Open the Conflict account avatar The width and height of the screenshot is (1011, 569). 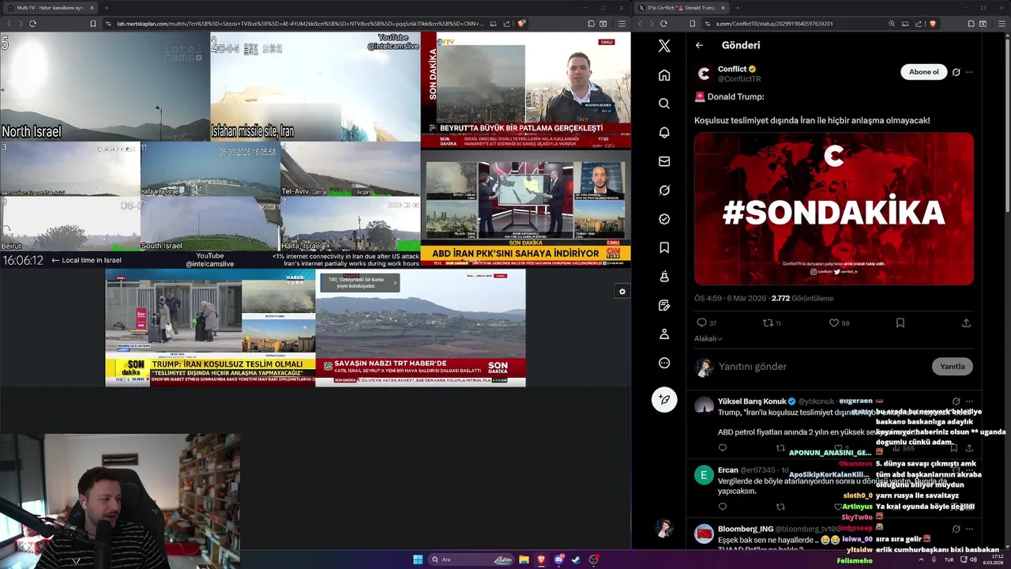tap(704, 73)
